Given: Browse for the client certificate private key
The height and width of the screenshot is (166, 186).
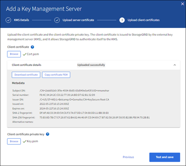Looking at the screenshot, I should pyautogui.click(x=14, y=141).
